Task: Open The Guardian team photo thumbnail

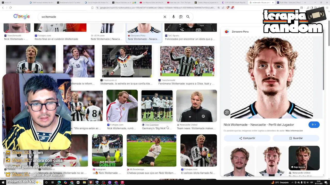Action: 157,106
